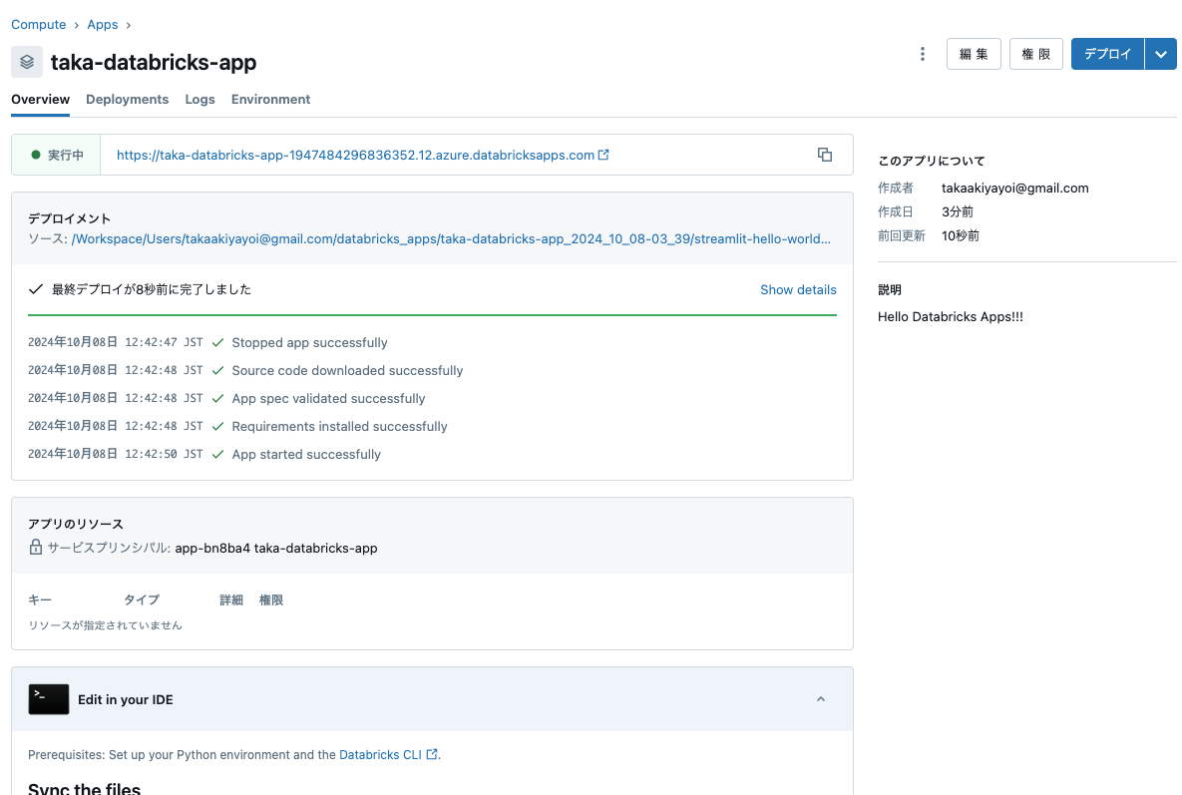Open the three-dot more options menu

tap(922, 54)
